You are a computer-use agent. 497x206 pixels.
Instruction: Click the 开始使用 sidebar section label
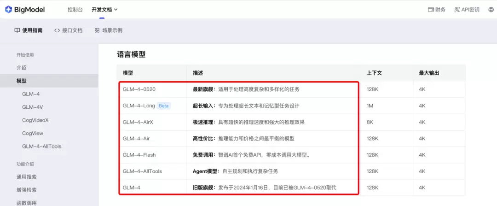(25, 55)
